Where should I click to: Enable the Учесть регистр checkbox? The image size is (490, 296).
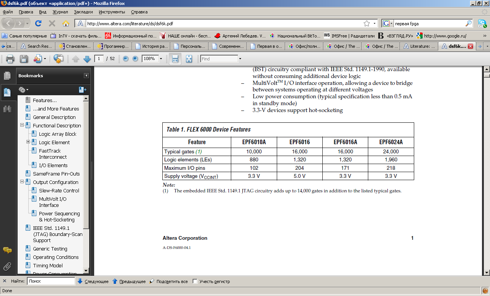tap(195, 281)
